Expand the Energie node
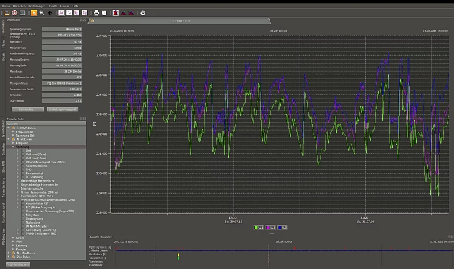 click(x=13, y=249)
